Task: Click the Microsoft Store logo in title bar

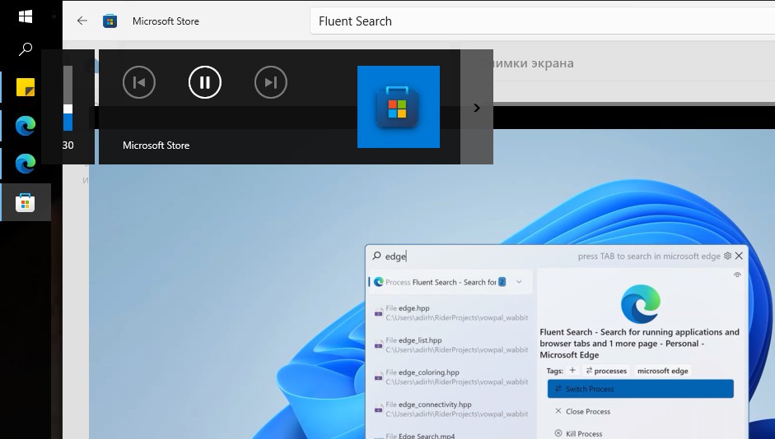Action: (110, 21)
